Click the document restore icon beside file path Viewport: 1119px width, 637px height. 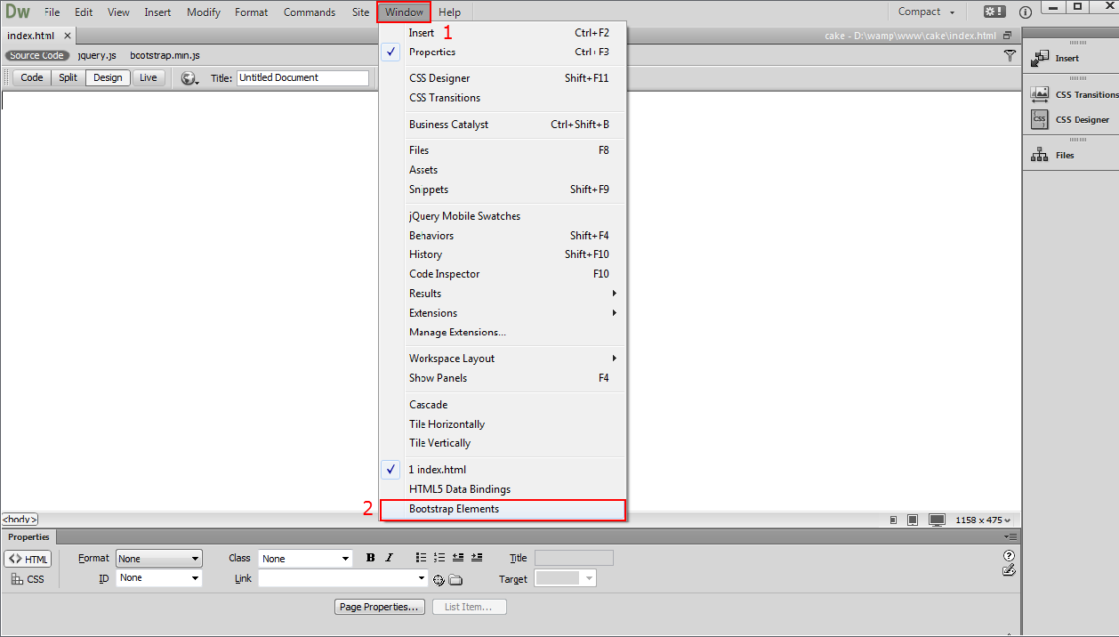pyautogui.click(x=1007, y=36)
